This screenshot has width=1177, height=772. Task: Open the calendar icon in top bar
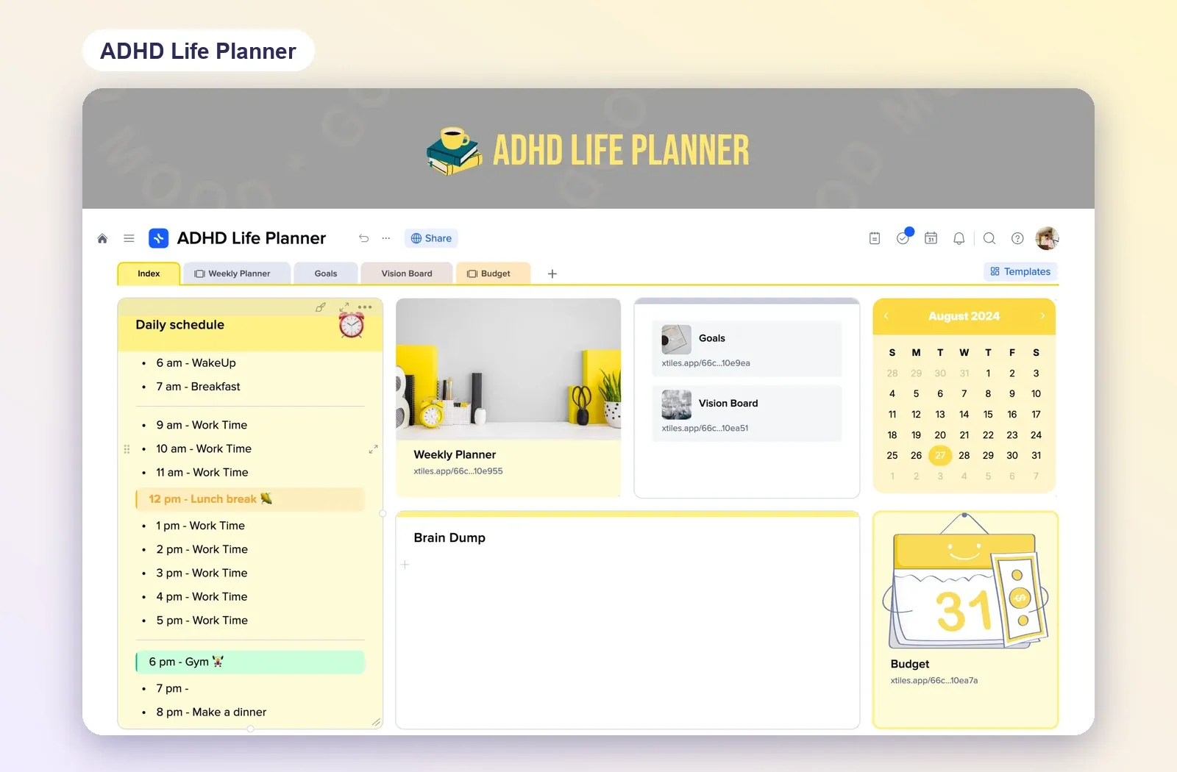tap(931, 238)
